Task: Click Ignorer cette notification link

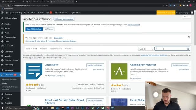Action: click(x=67, y=41)
